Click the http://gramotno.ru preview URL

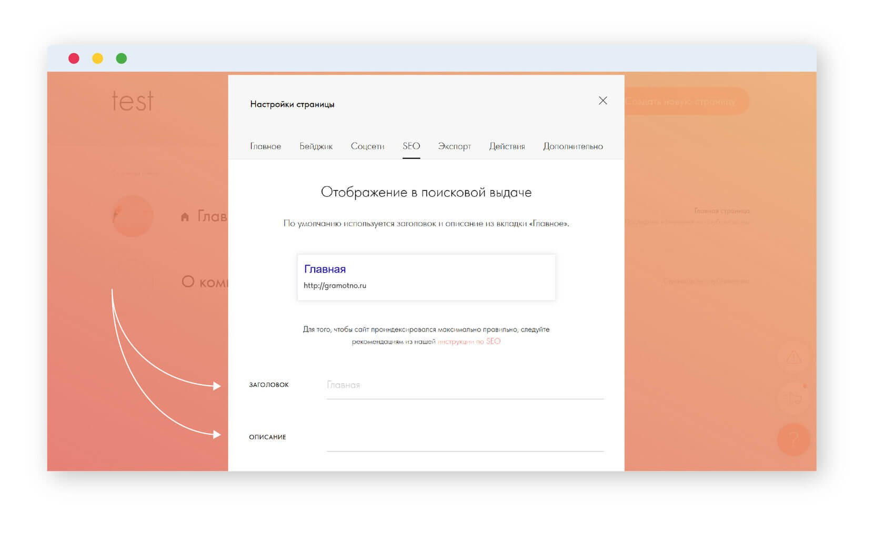pos(335,286)
